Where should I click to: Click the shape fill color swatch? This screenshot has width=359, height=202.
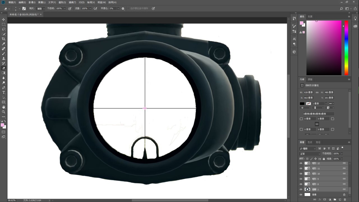click(x=302, y=104)
